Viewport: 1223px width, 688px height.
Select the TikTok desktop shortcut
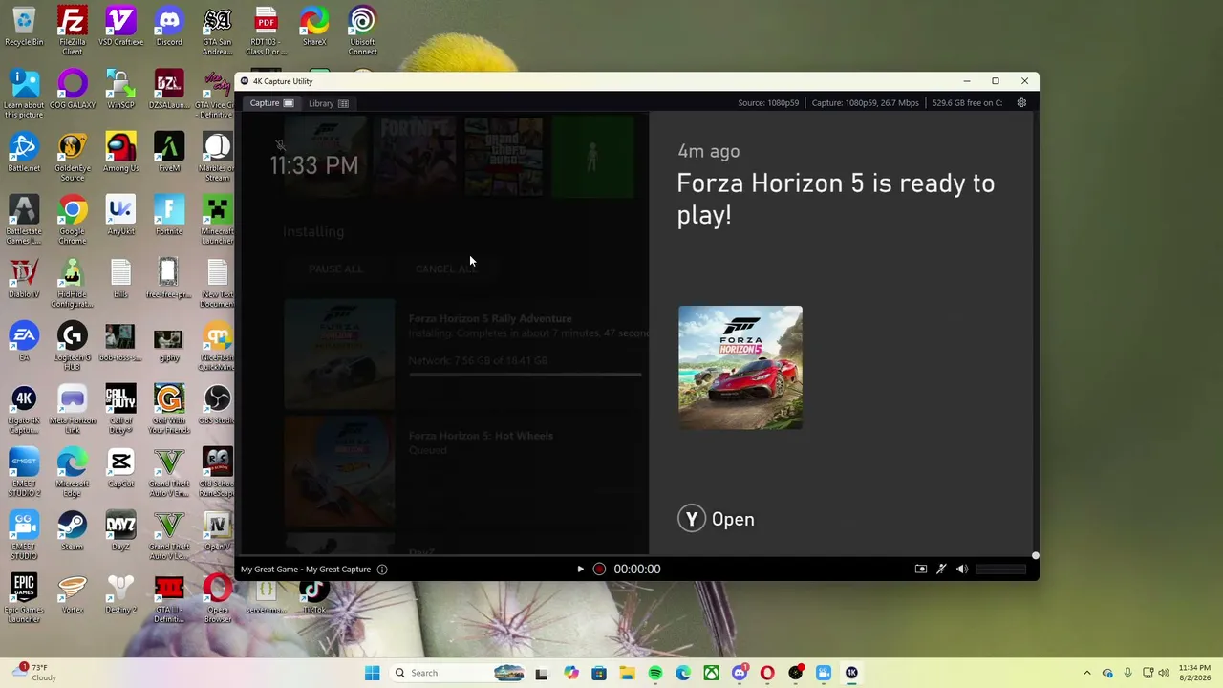coord(314,594)
